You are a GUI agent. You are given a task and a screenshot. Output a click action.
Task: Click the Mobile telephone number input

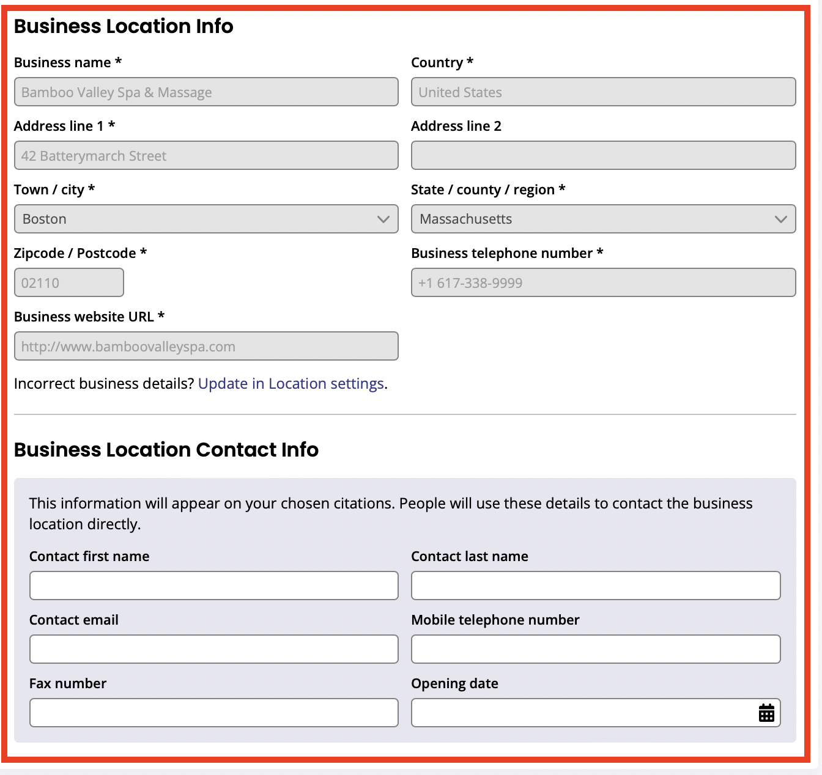(596, 649)
